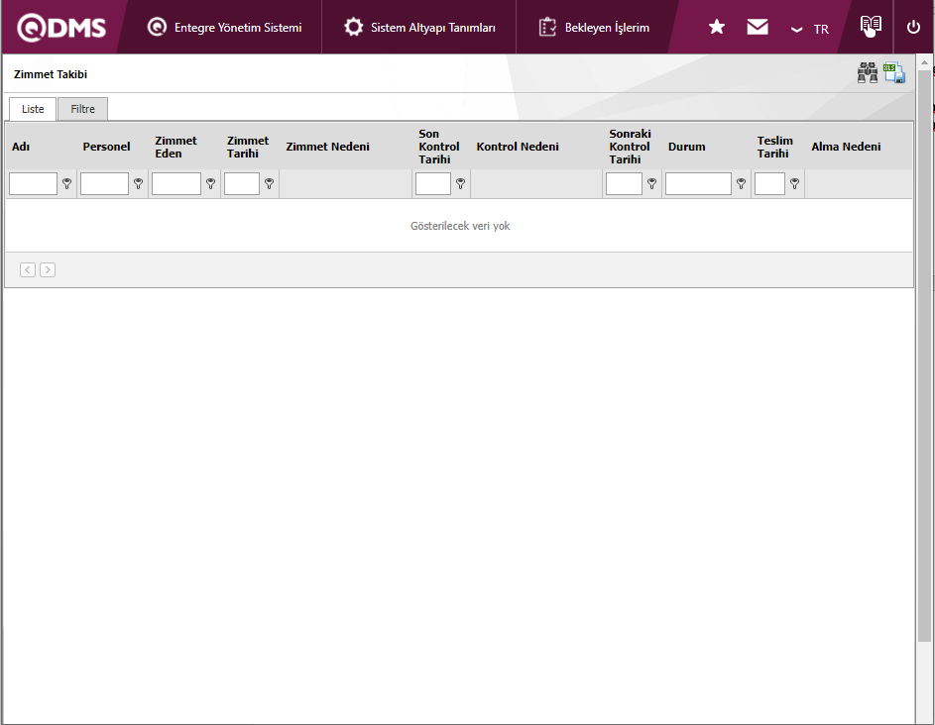Screen dimensions: 935x725
Task: Click the QDMS logo
Action: pyautogui.click(x=61, y=28)
